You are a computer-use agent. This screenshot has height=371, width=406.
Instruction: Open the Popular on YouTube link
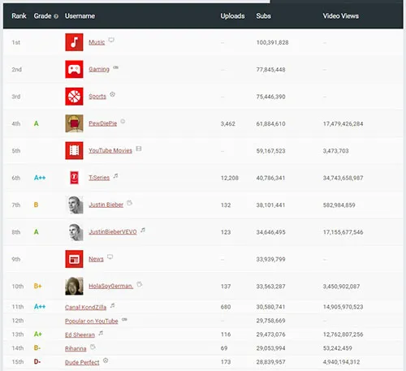[x=92, y=321]
